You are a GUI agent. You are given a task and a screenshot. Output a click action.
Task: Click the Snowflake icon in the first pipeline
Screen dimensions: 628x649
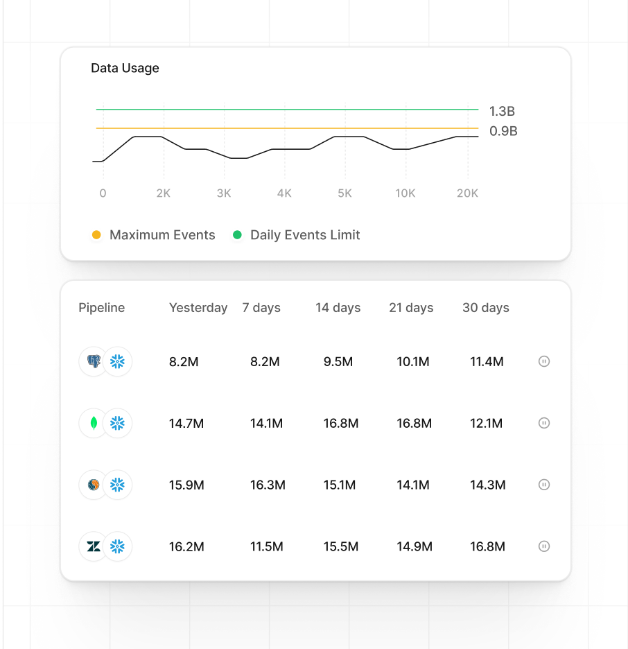(x=117, y=361)
